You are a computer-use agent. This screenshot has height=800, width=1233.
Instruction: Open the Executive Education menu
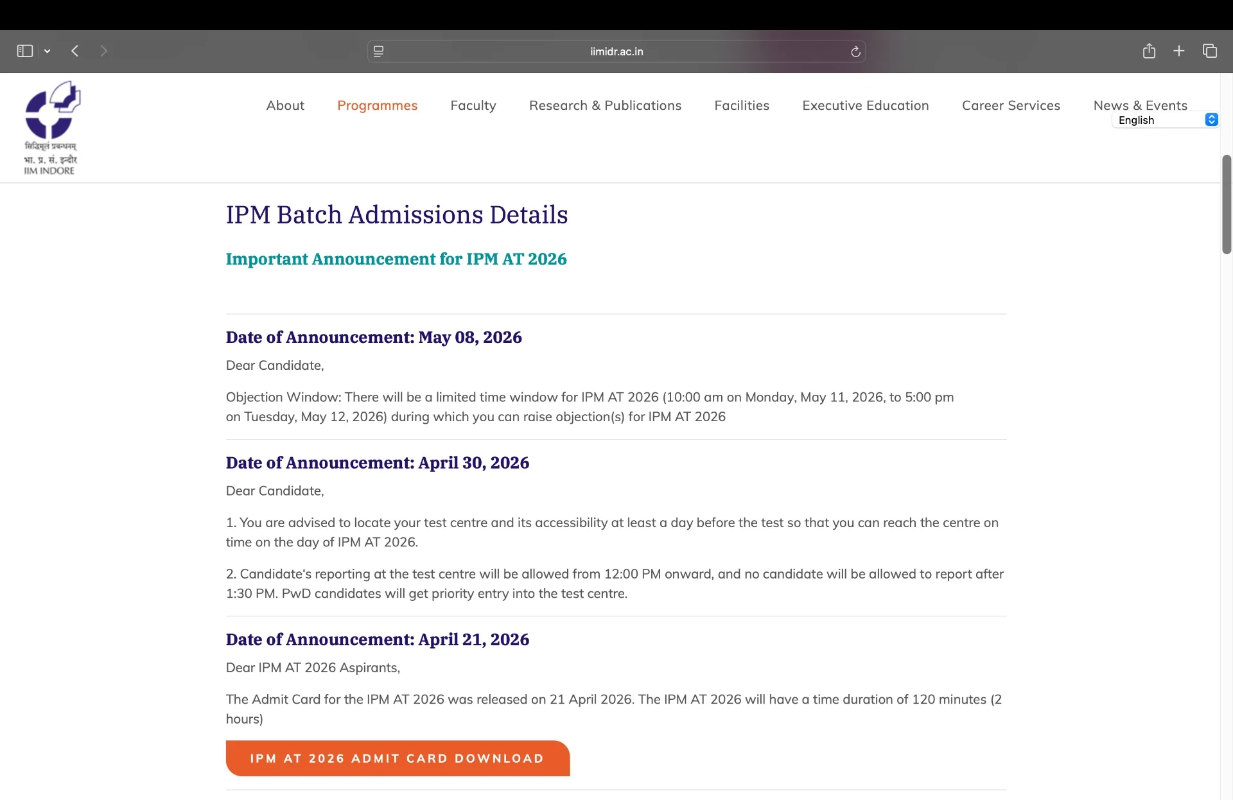tap(866, 105)
